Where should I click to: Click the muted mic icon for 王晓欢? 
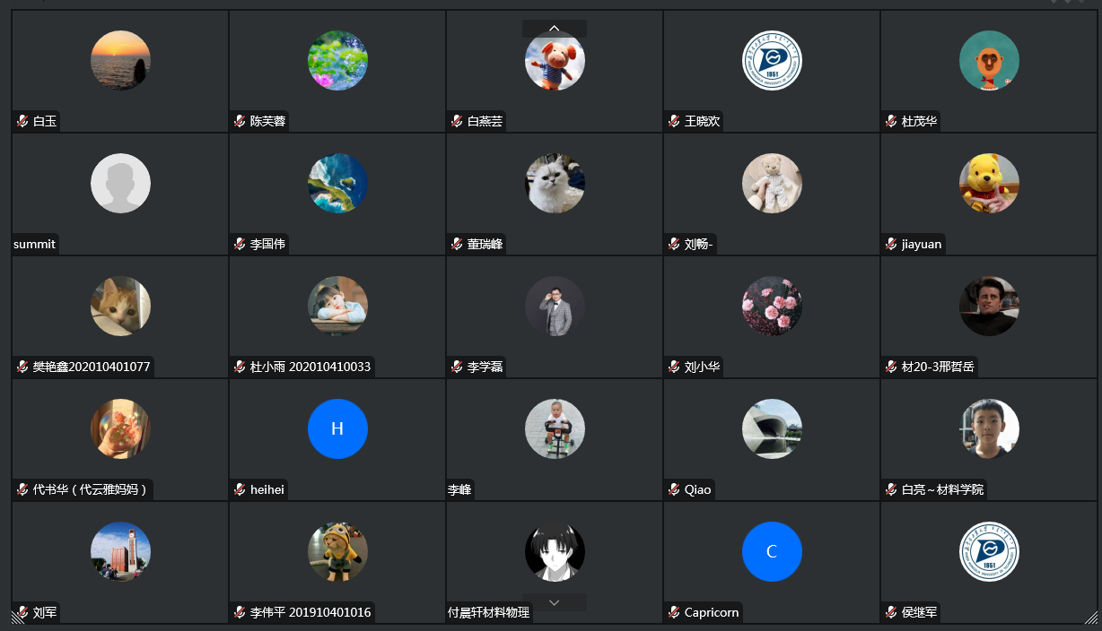[674, 121]
